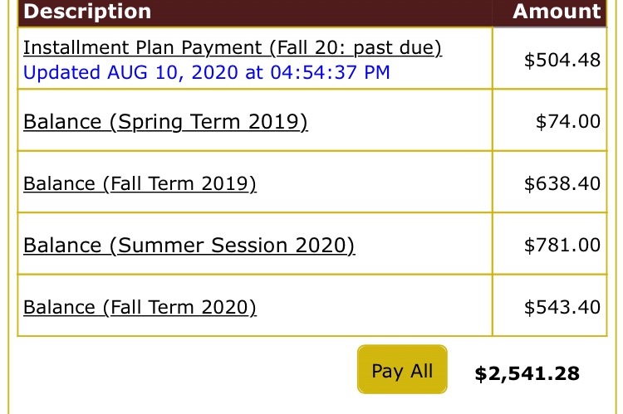Click "Spring Term 2019" inside the balance link
Image resolution: width=623 pixels, height=414 pixels.
[x=209, y=122]
